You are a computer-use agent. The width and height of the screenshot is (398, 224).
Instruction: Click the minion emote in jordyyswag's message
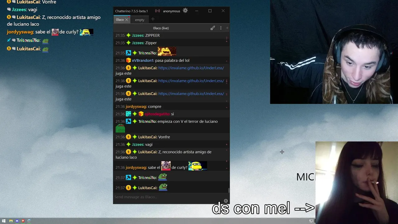point(198,166)
